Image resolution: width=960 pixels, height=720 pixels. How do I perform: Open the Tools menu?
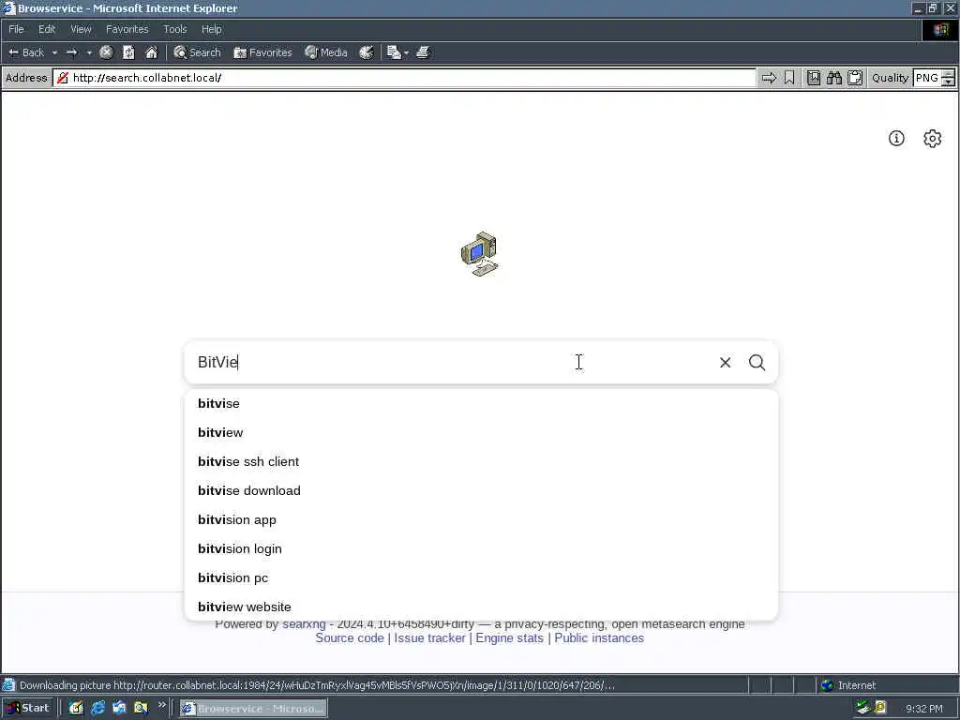point(174,29)
